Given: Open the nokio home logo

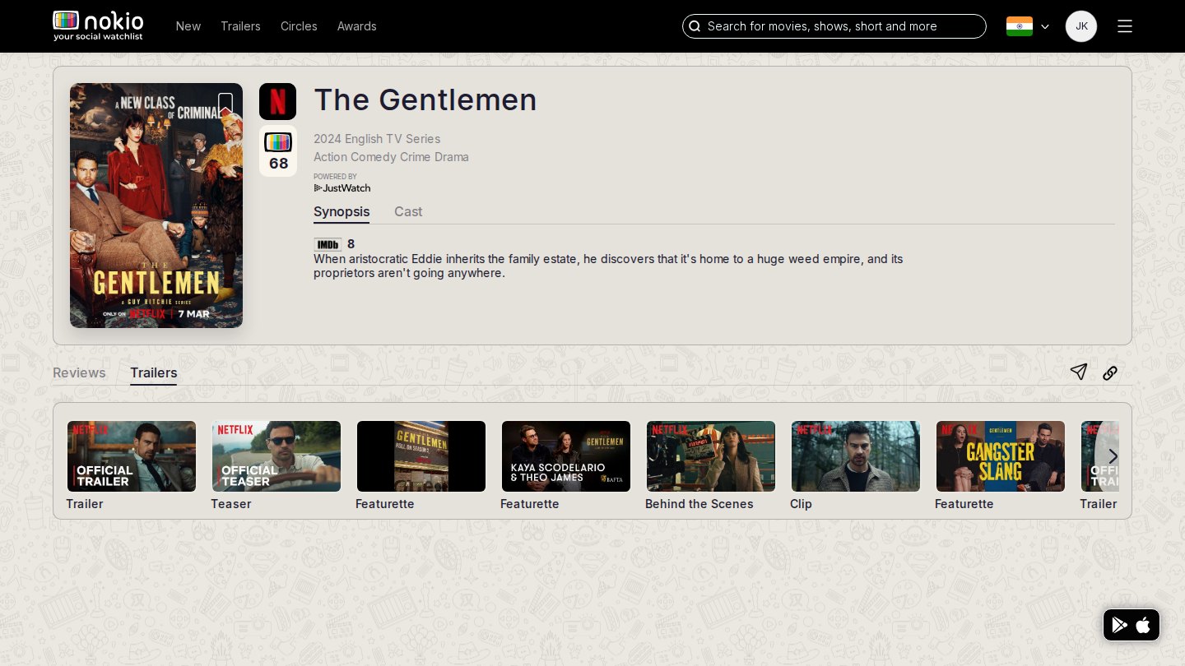Looking at the screenshot, I should click(98, 25).
